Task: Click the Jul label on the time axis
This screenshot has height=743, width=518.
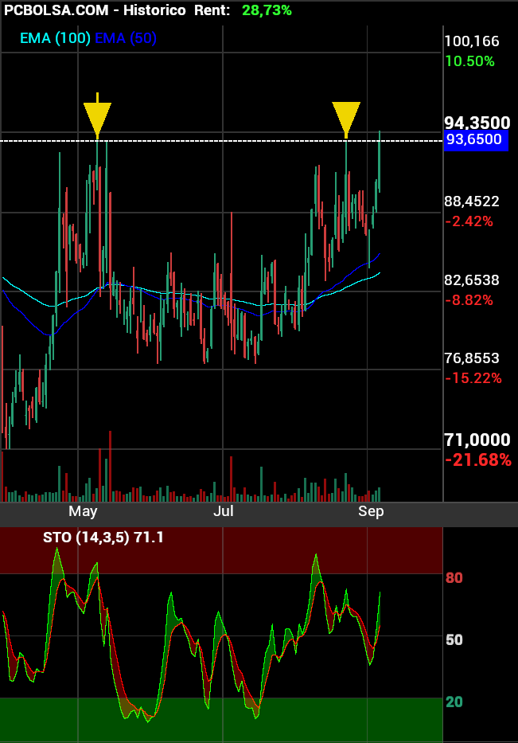Action: pyautogui.click(x=224, y=511)
